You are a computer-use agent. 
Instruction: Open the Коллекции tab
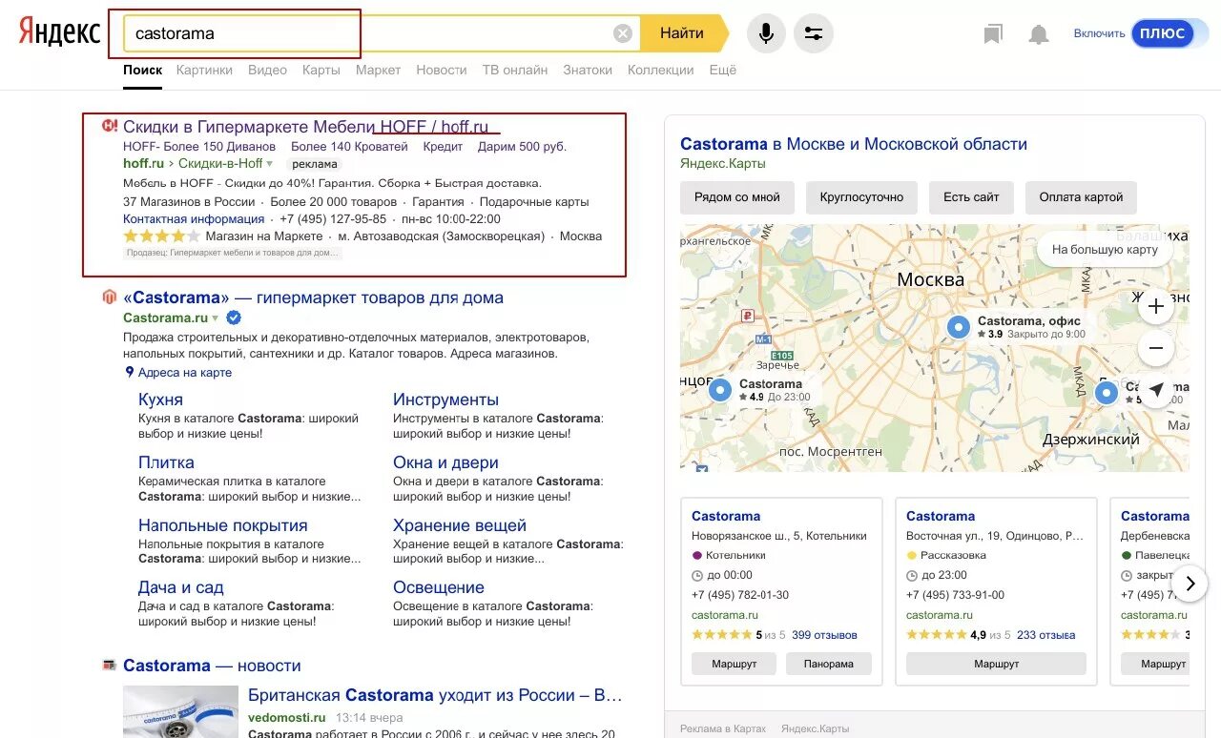[661, 70]
